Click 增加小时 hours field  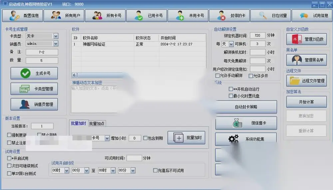click(135, 138)
